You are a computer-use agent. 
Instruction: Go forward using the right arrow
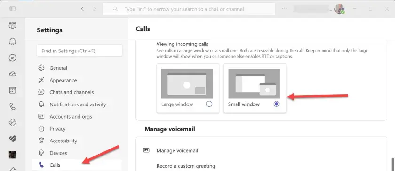[95, 9]
